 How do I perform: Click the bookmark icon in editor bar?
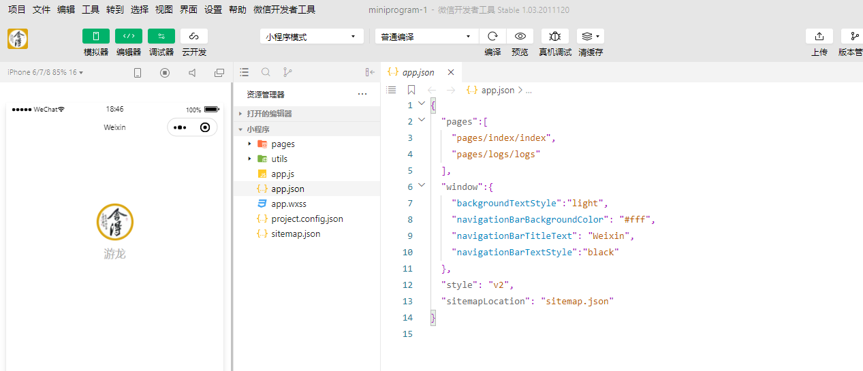tap(411, 90)
